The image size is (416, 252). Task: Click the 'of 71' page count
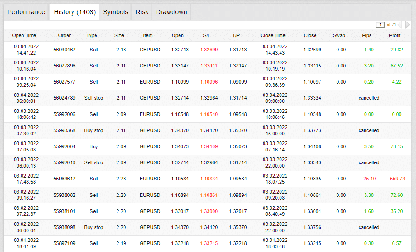[x=391, y=25]
